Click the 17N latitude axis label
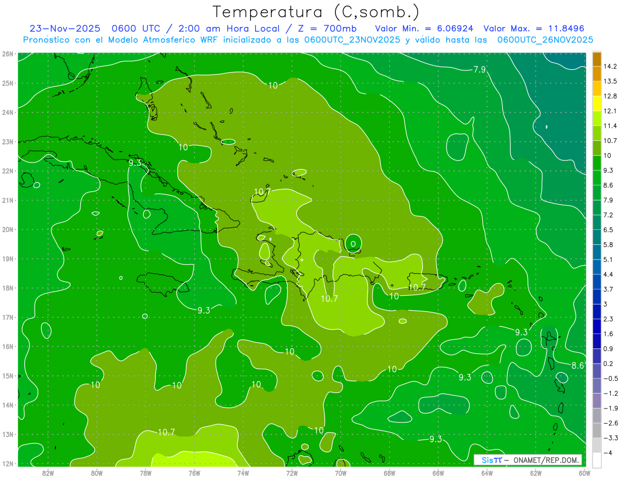Screen dimensions: 621x480 click(x=7, y=317)
